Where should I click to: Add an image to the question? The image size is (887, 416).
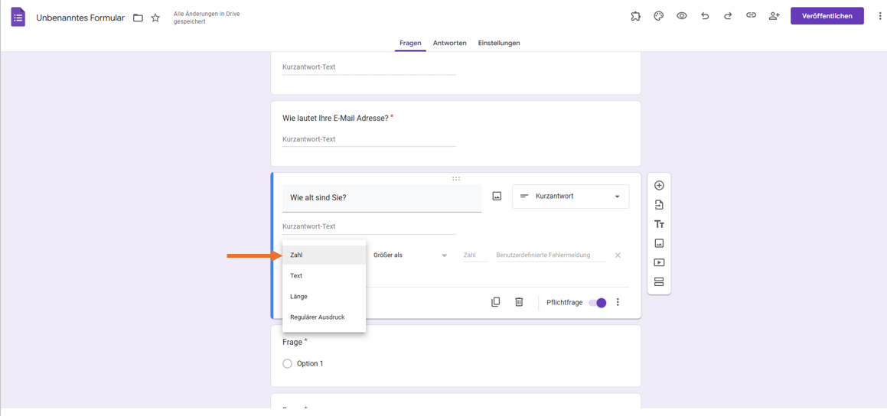[497, 197]
